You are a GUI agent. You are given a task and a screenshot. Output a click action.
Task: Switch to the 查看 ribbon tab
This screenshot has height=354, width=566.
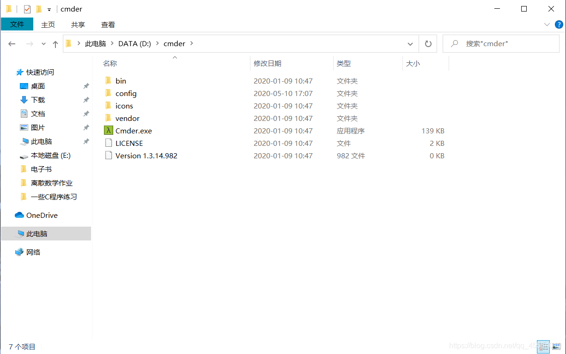tap(108, 24)
